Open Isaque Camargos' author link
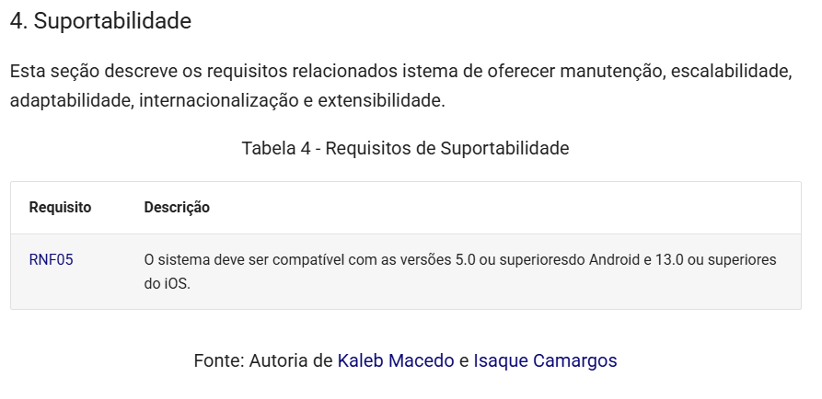This screenshot has height=399, width=822. point(545,360)
